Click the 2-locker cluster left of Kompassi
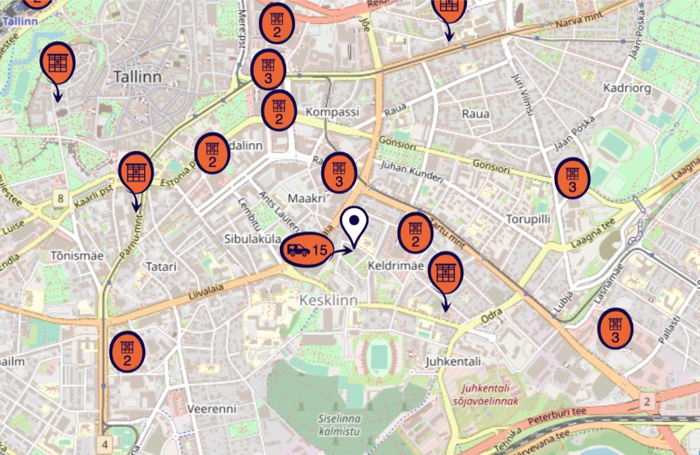700x455 pixels. point(279,111)
